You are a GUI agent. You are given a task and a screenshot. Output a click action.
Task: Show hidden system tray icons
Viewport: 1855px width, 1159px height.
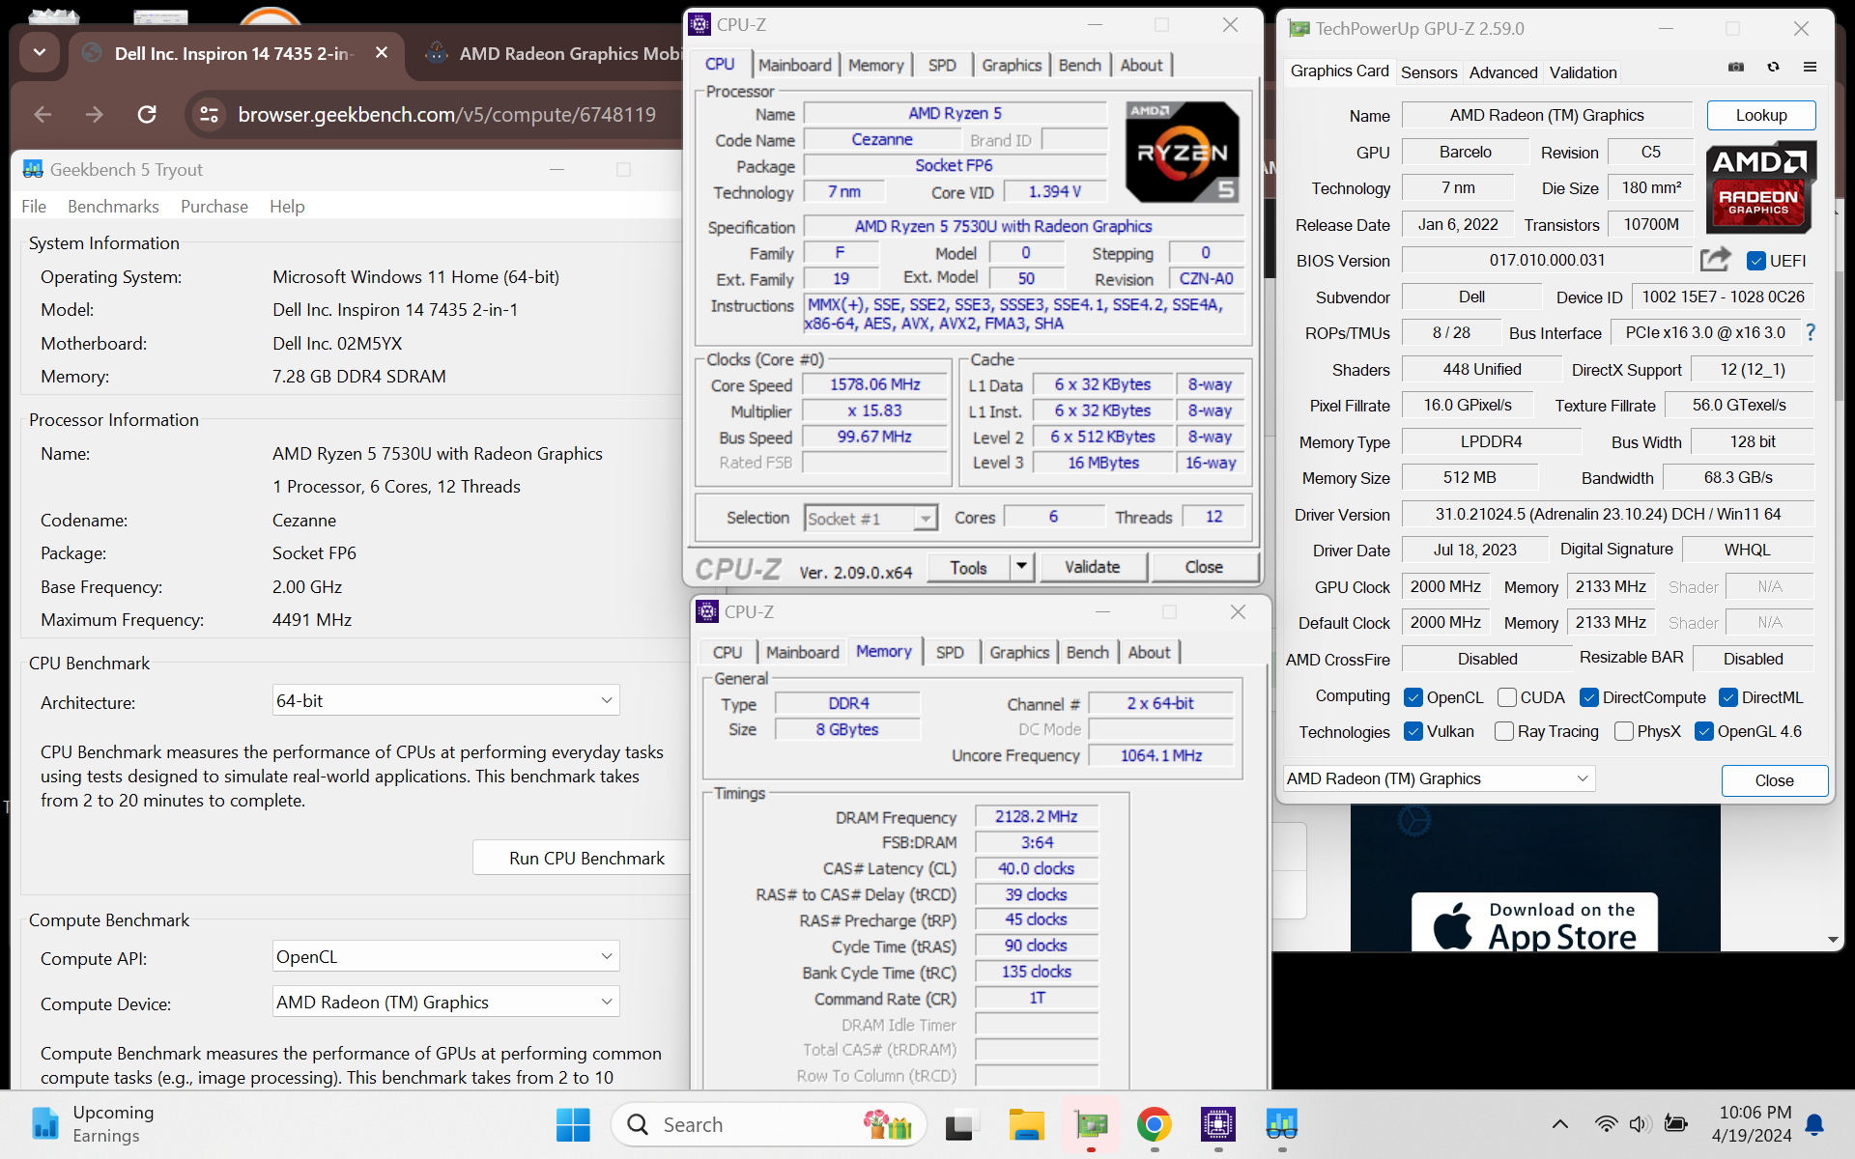coord(1559,1124)
